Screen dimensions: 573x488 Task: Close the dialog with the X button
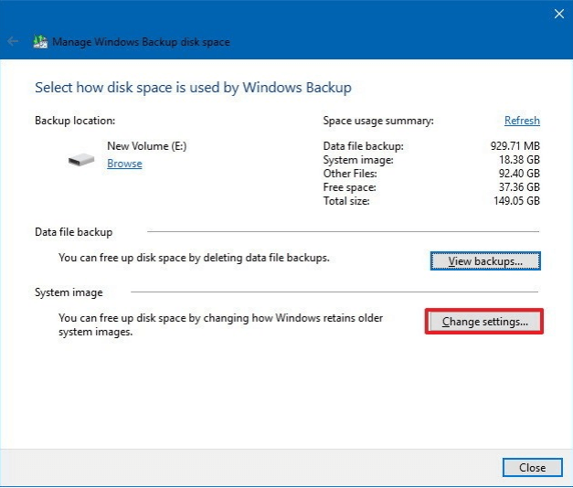[x=559, y=14]
